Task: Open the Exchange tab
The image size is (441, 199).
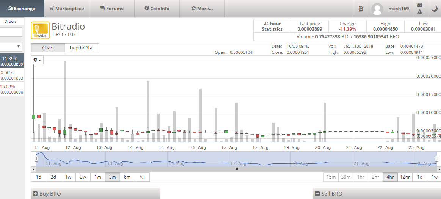Action: [22, 8]
